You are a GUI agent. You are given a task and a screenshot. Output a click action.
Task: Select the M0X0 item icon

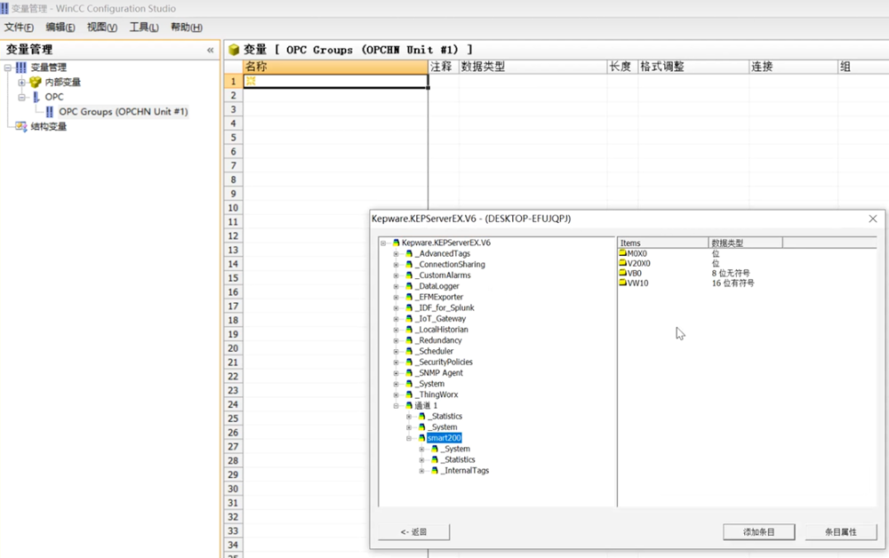click(623, 253)
